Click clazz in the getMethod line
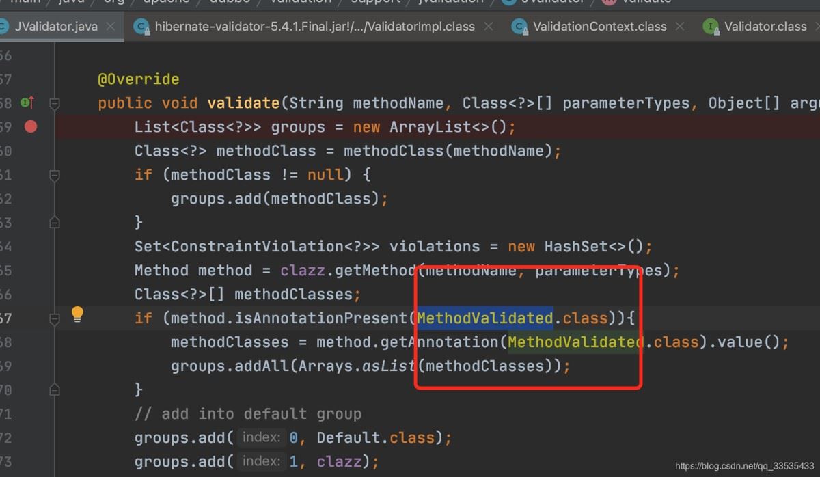Image resolution: width=820 pixels, height=477 pixels. coord(303,270)
